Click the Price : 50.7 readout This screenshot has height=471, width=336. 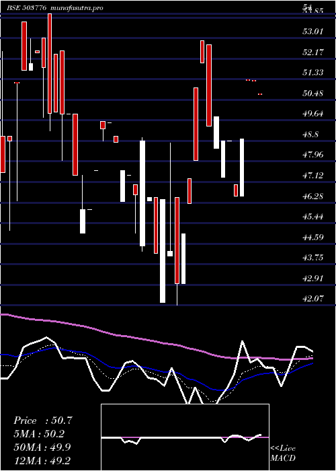[x=43, y=421]
